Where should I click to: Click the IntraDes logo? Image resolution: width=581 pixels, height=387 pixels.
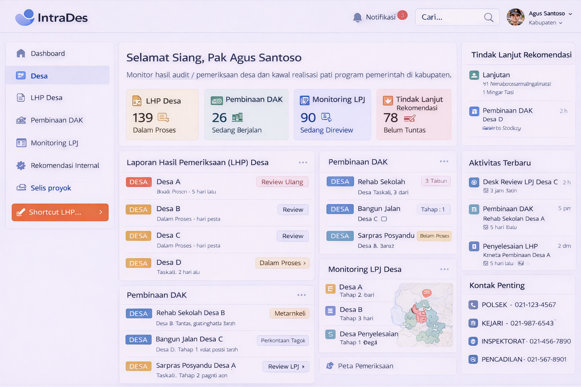[51, 17]
